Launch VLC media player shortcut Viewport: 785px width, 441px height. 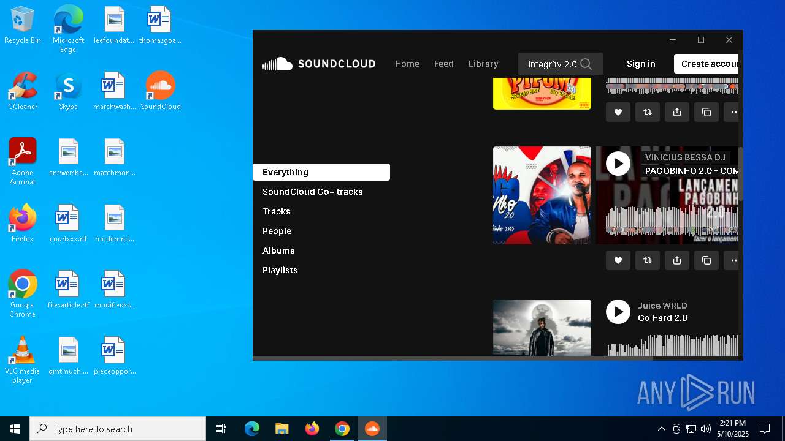(23, 360)
